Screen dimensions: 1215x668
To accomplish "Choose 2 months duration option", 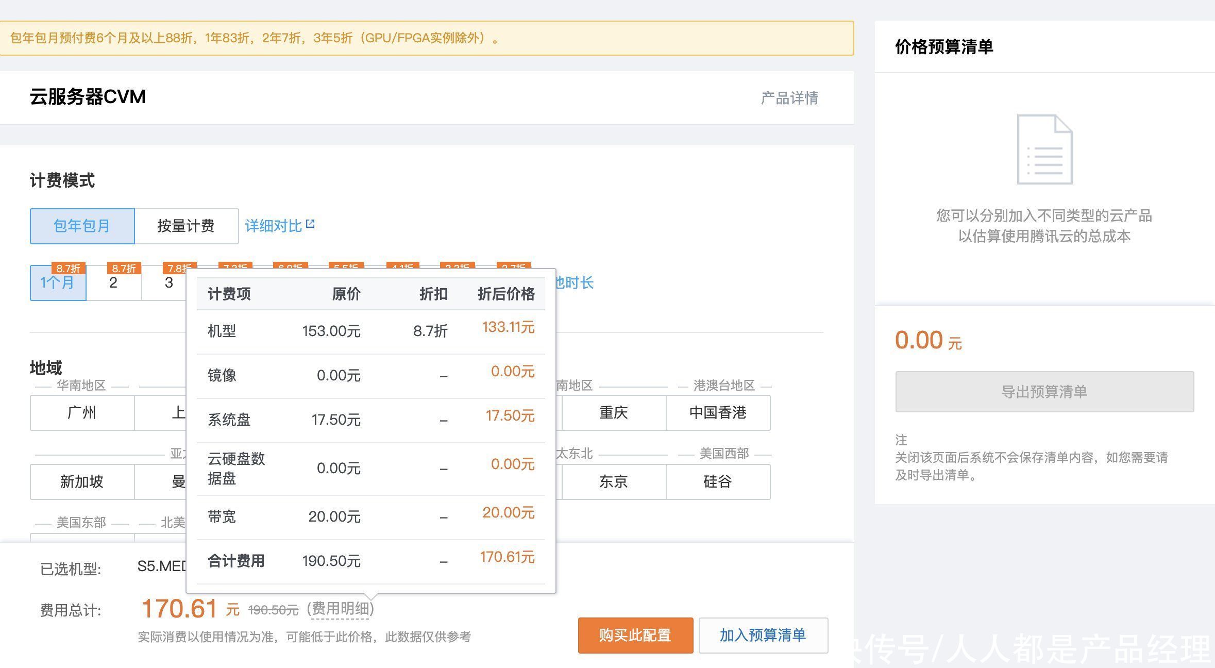I will (x=113, y=282).
